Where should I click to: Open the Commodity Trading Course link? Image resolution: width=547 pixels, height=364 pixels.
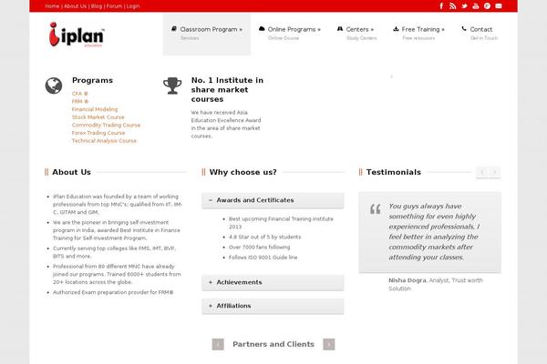coord(106,125)
